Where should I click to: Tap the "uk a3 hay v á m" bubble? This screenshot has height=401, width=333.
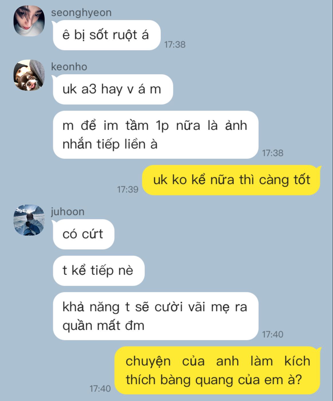click(x=113, y=89)
